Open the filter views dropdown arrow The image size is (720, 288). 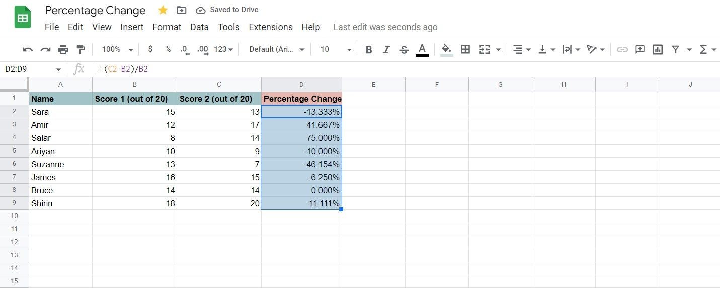[x=689, y=50]
